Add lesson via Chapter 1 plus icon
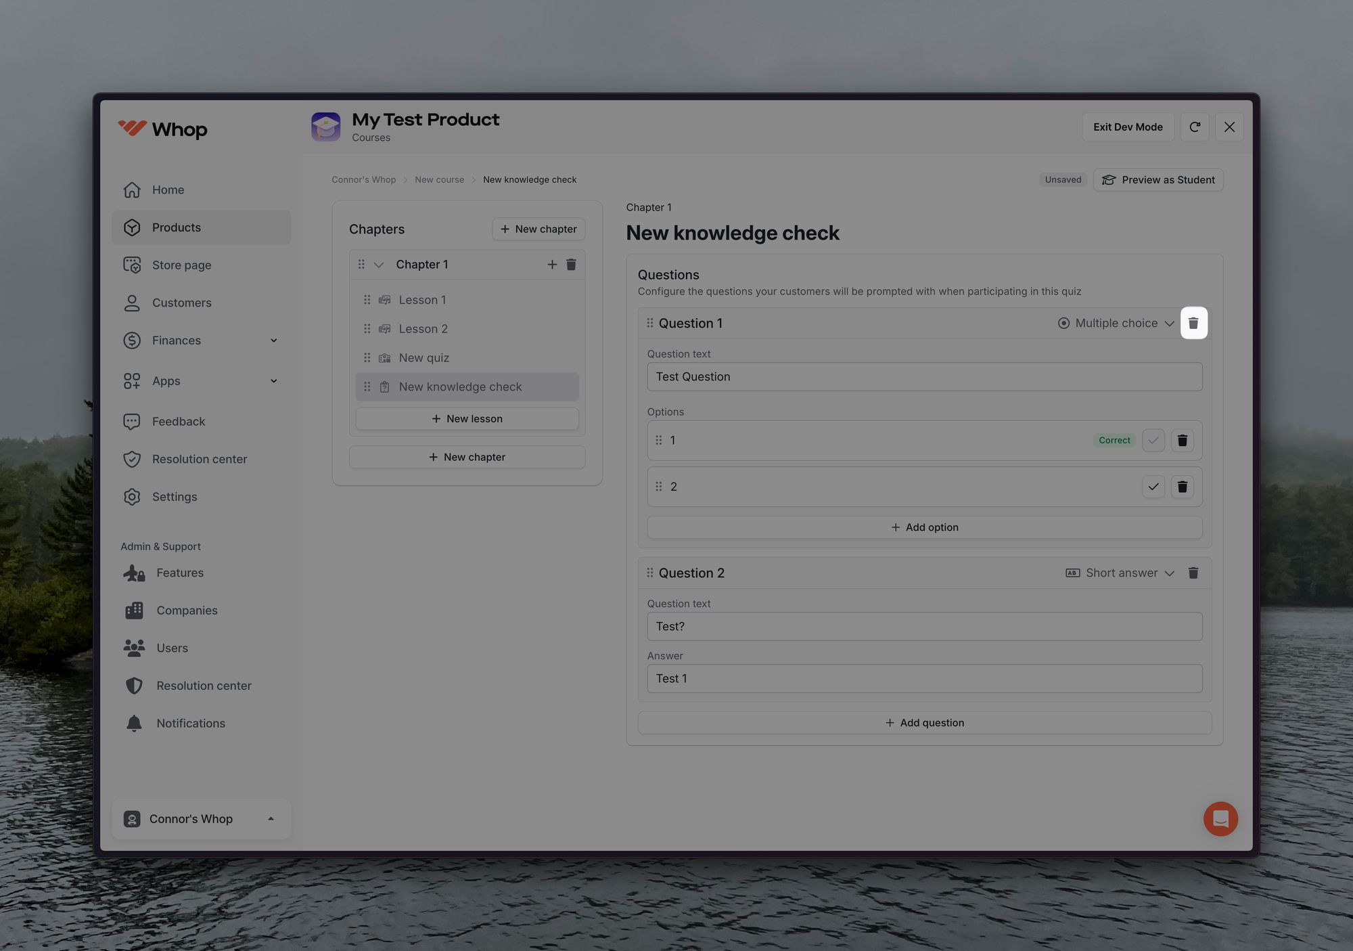This screenshot has height=951, width=1353. click(x=552, y=265)
